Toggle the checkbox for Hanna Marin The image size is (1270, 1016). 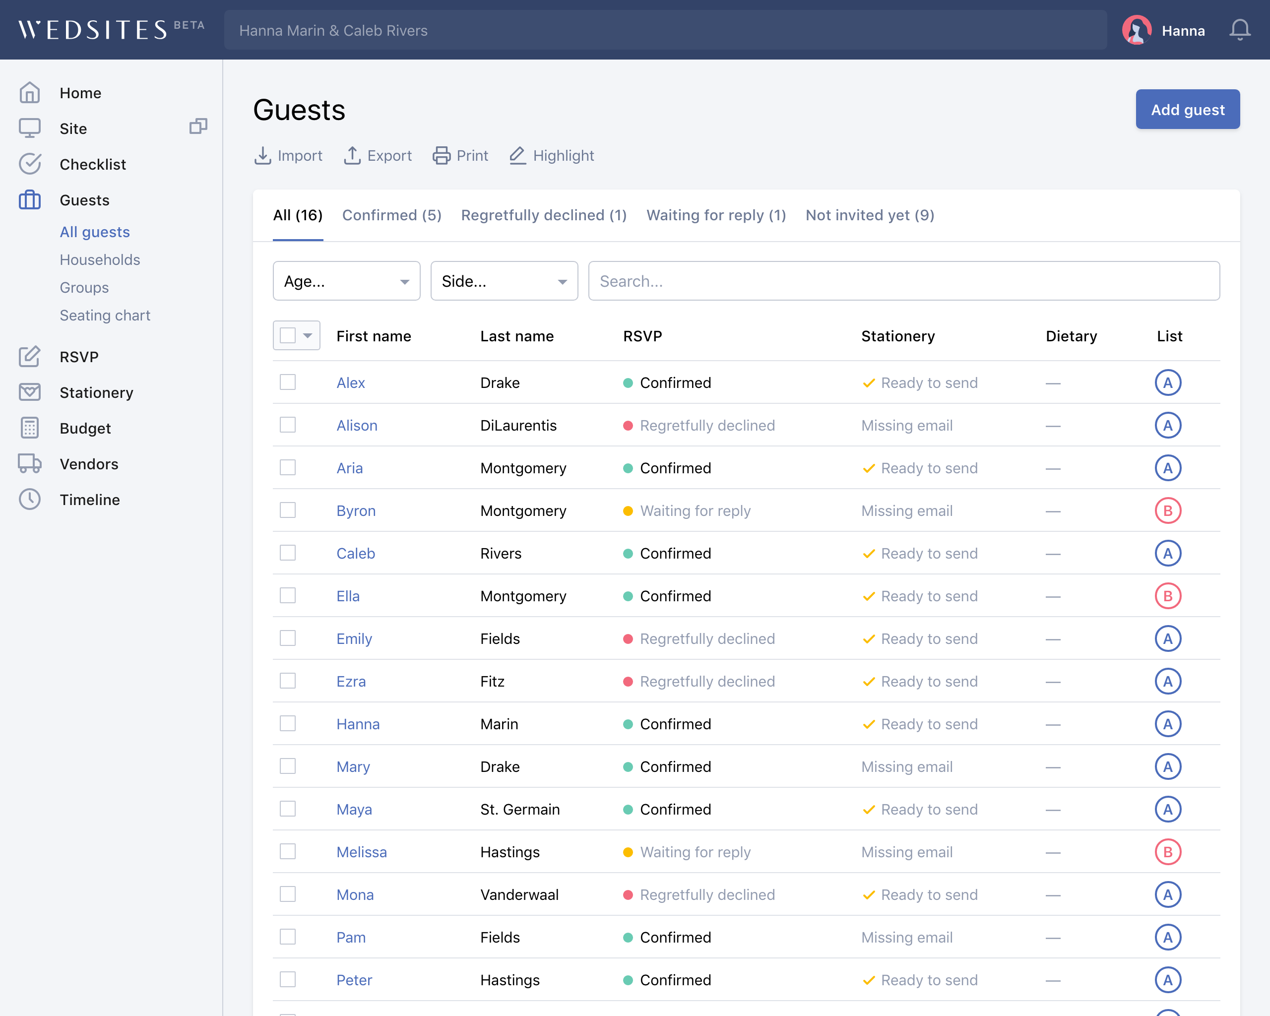[x=287, y=723]
